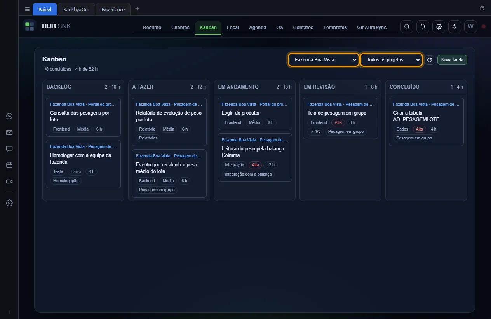491x319 pixels.
Task: Click the EM REVISÃO column header
Action: (340, 87)
